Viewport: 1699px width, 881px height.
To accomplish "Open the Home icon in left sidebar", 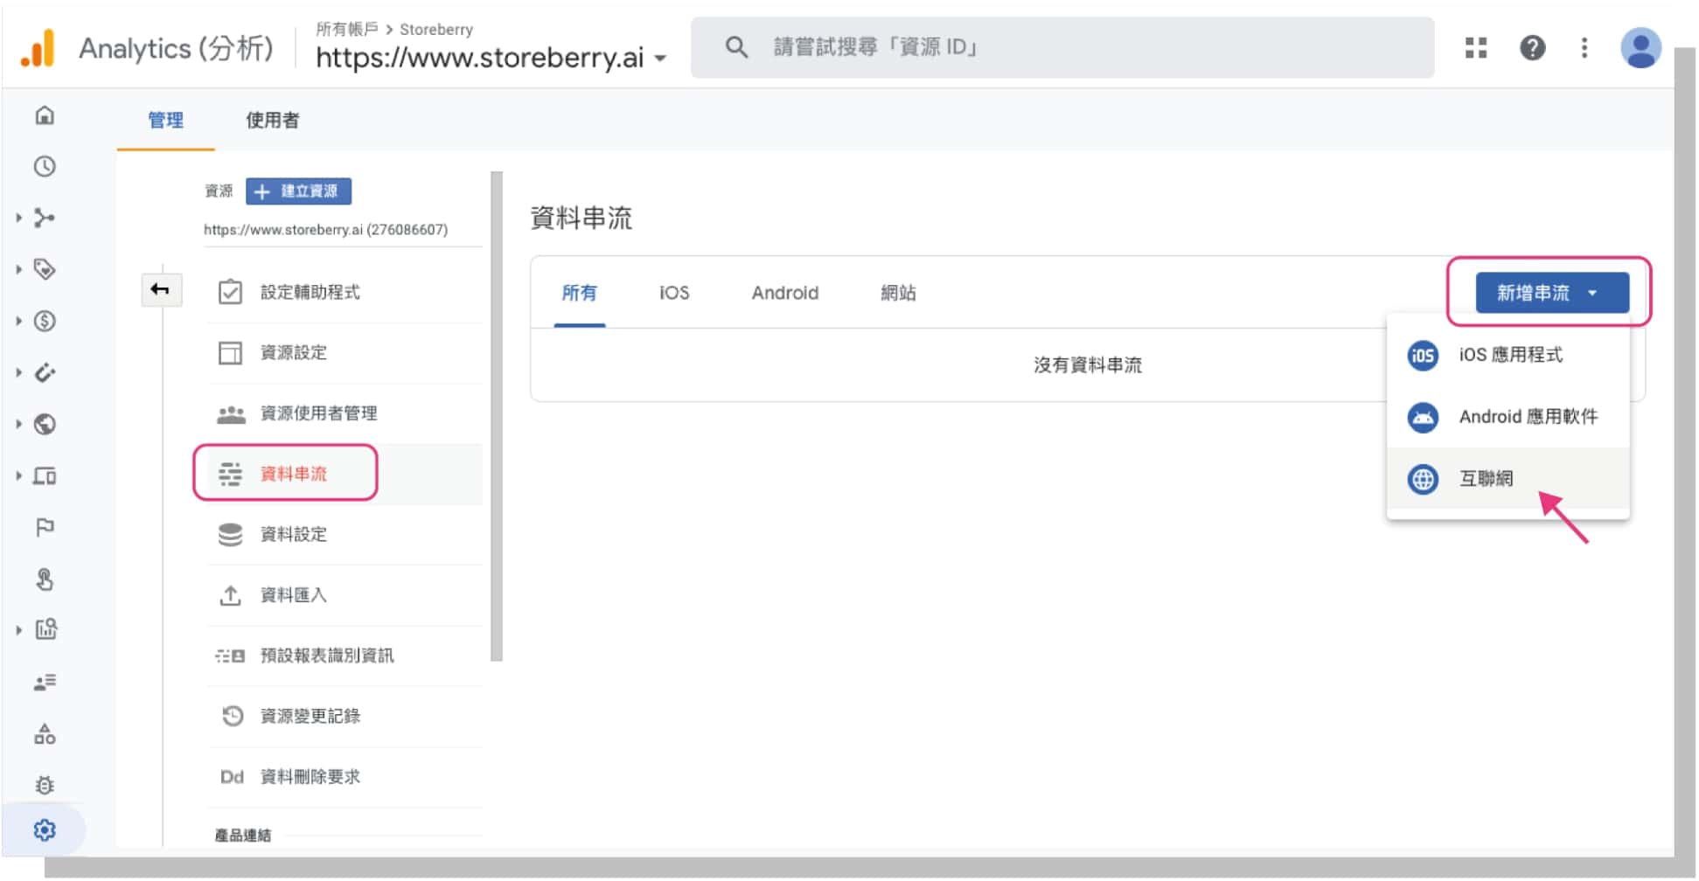I will coord(45,115).
